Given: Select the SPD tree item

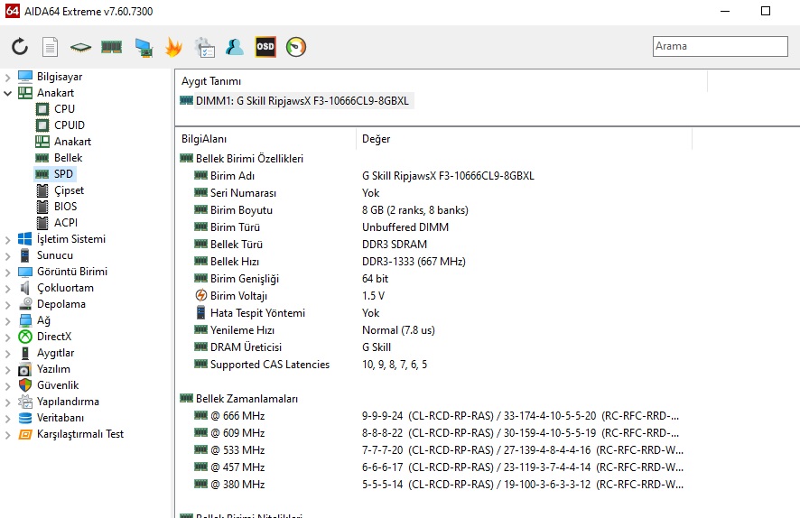Looking at the screenshot, I should click(63, 174).
